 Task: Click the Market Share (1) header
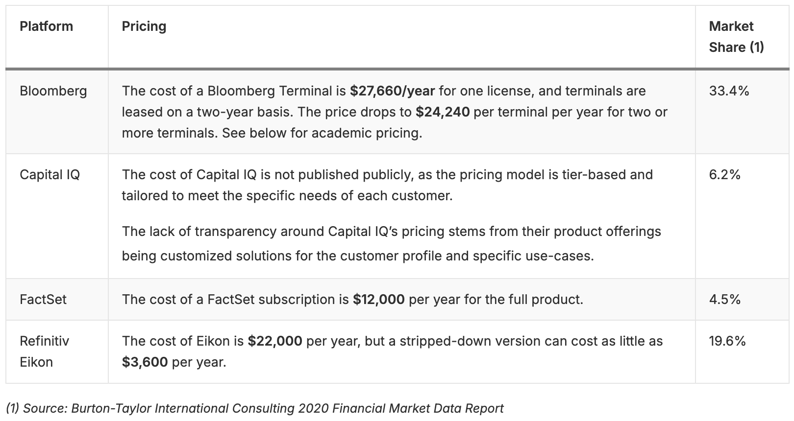click(736, 37)
